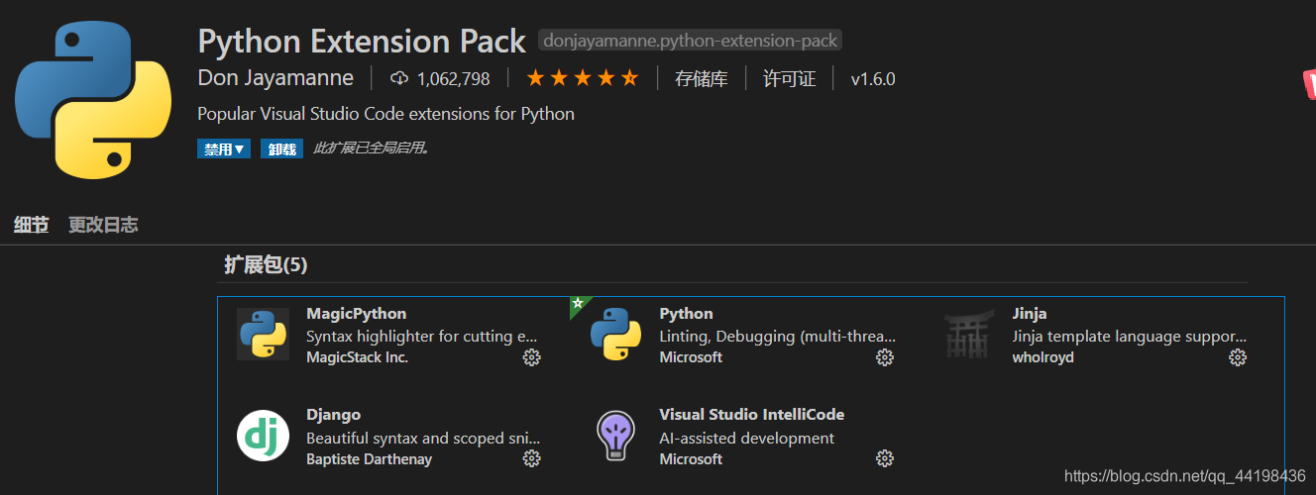Click the version v1.6.0 label

873,79
